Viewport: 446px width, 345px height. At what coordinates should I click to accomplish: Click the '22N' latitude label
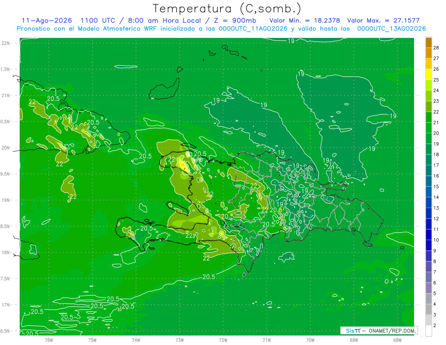[x=6, y=43]
